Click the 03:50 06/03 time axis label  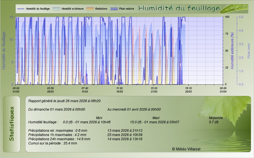[51, 90]
